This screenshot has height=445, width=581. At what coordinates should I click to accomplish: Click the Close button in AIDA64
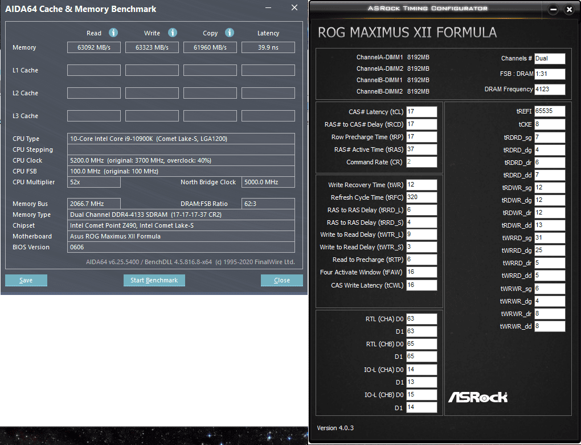coord(281,280)
